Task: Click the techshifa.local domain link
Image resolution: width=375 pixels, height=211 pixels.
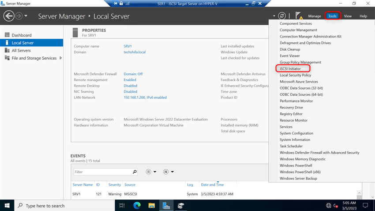Action: pos(135,52)
